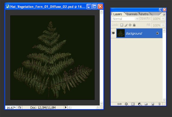This screenshot has width=172, height=117.
Task: Hide the Background layer with eye icon
Action: [x=113, y=33]
